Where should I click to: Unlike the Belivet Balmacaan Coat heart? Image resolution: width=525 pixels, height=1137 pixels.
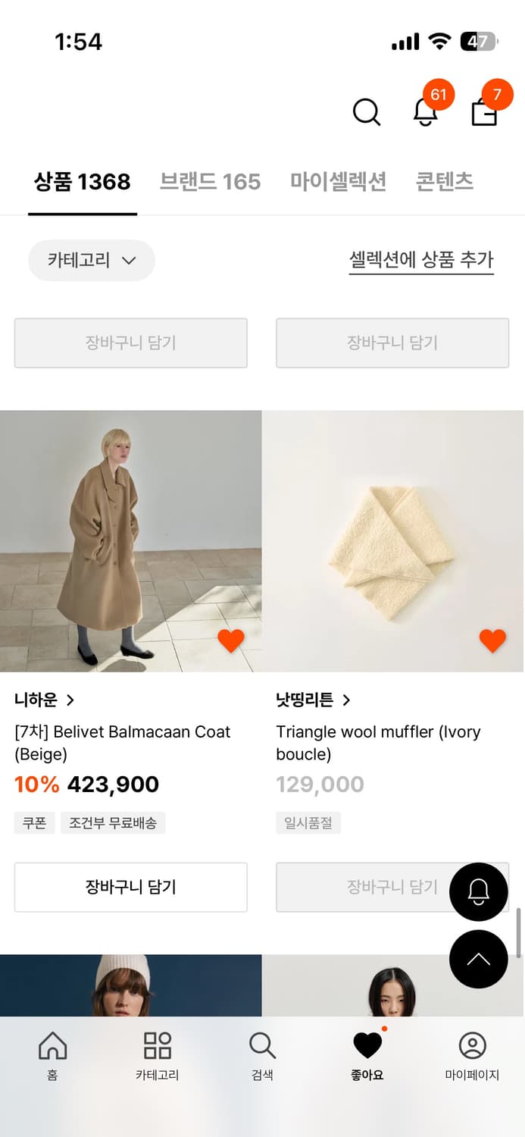(231, 641)
